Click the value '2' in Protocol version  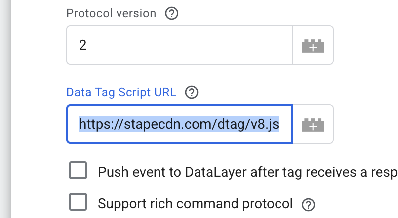82,46
